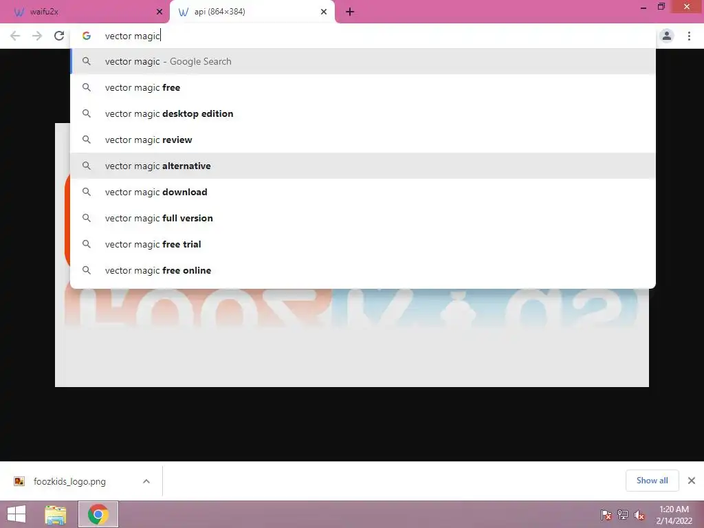Reload the page with the refresh icon
Image resolution: width=704 pixels, height=528 pixels.
point(59,36)
